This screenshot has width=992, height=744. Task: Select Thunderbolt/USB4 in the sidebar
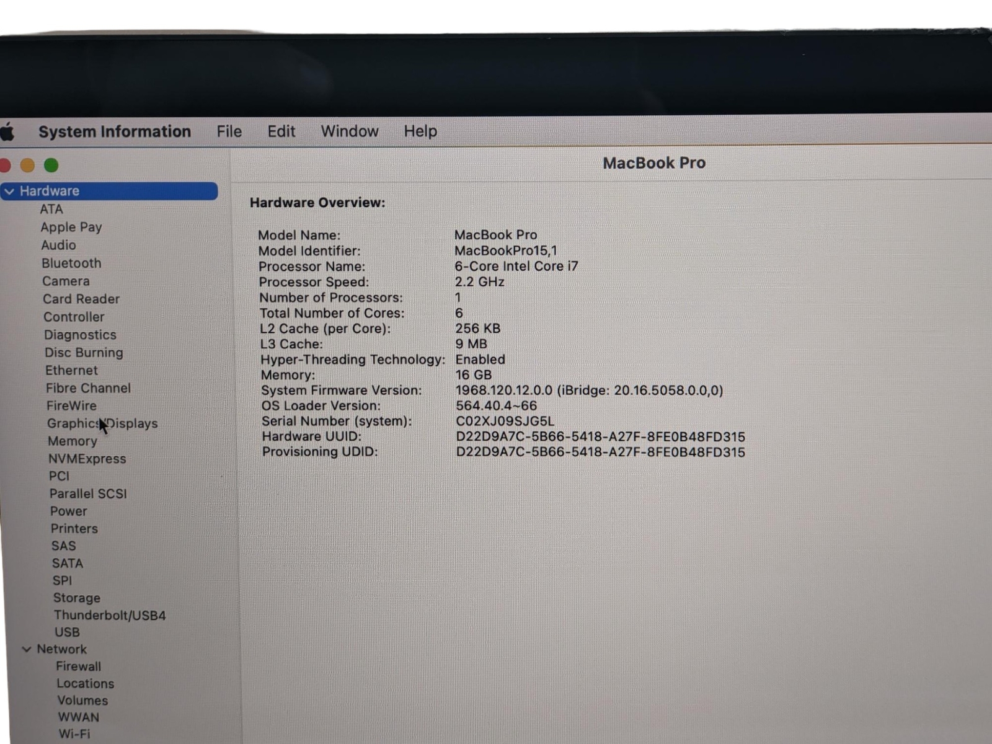coord(110,615)
